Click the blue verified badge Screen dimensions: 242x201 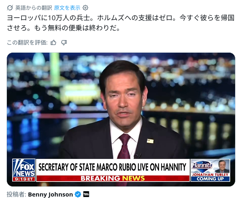(78, 195)
